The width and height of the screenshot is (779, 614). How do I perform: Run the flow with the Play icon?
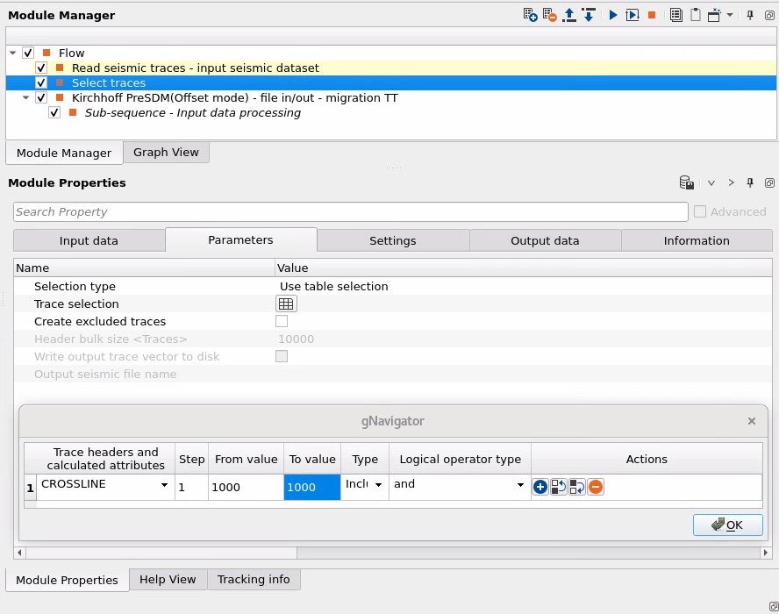(x=613, y=15)
